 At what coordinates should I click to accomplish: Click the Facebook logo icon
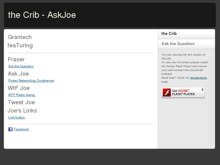coord(10,129)
